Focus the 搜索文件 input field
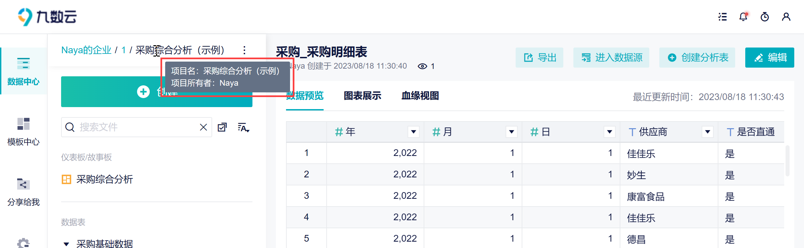 136,127
